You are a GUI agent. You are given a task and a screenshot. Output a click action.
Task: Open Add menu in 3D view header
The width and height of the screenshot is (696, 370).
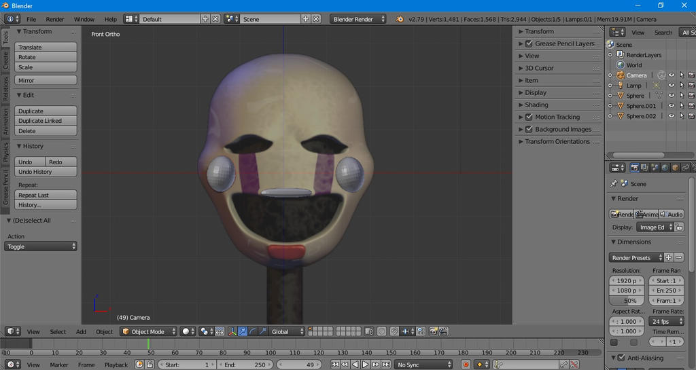[x=81, y=331]
